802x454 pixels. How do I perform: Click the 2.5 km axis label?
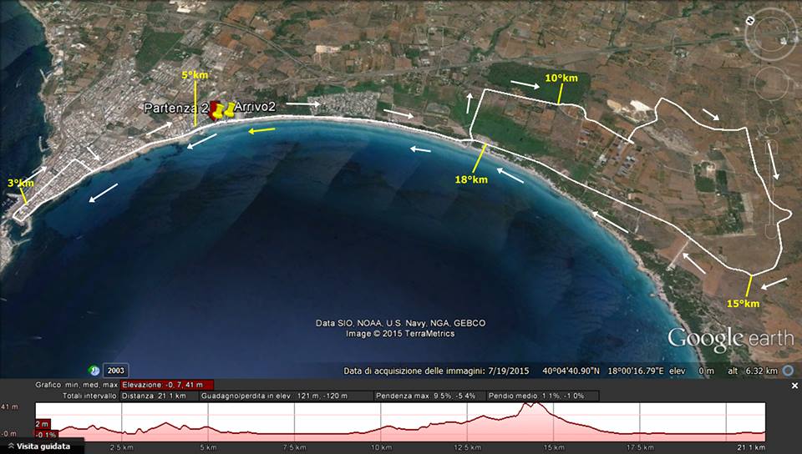[x=122, y=447]
